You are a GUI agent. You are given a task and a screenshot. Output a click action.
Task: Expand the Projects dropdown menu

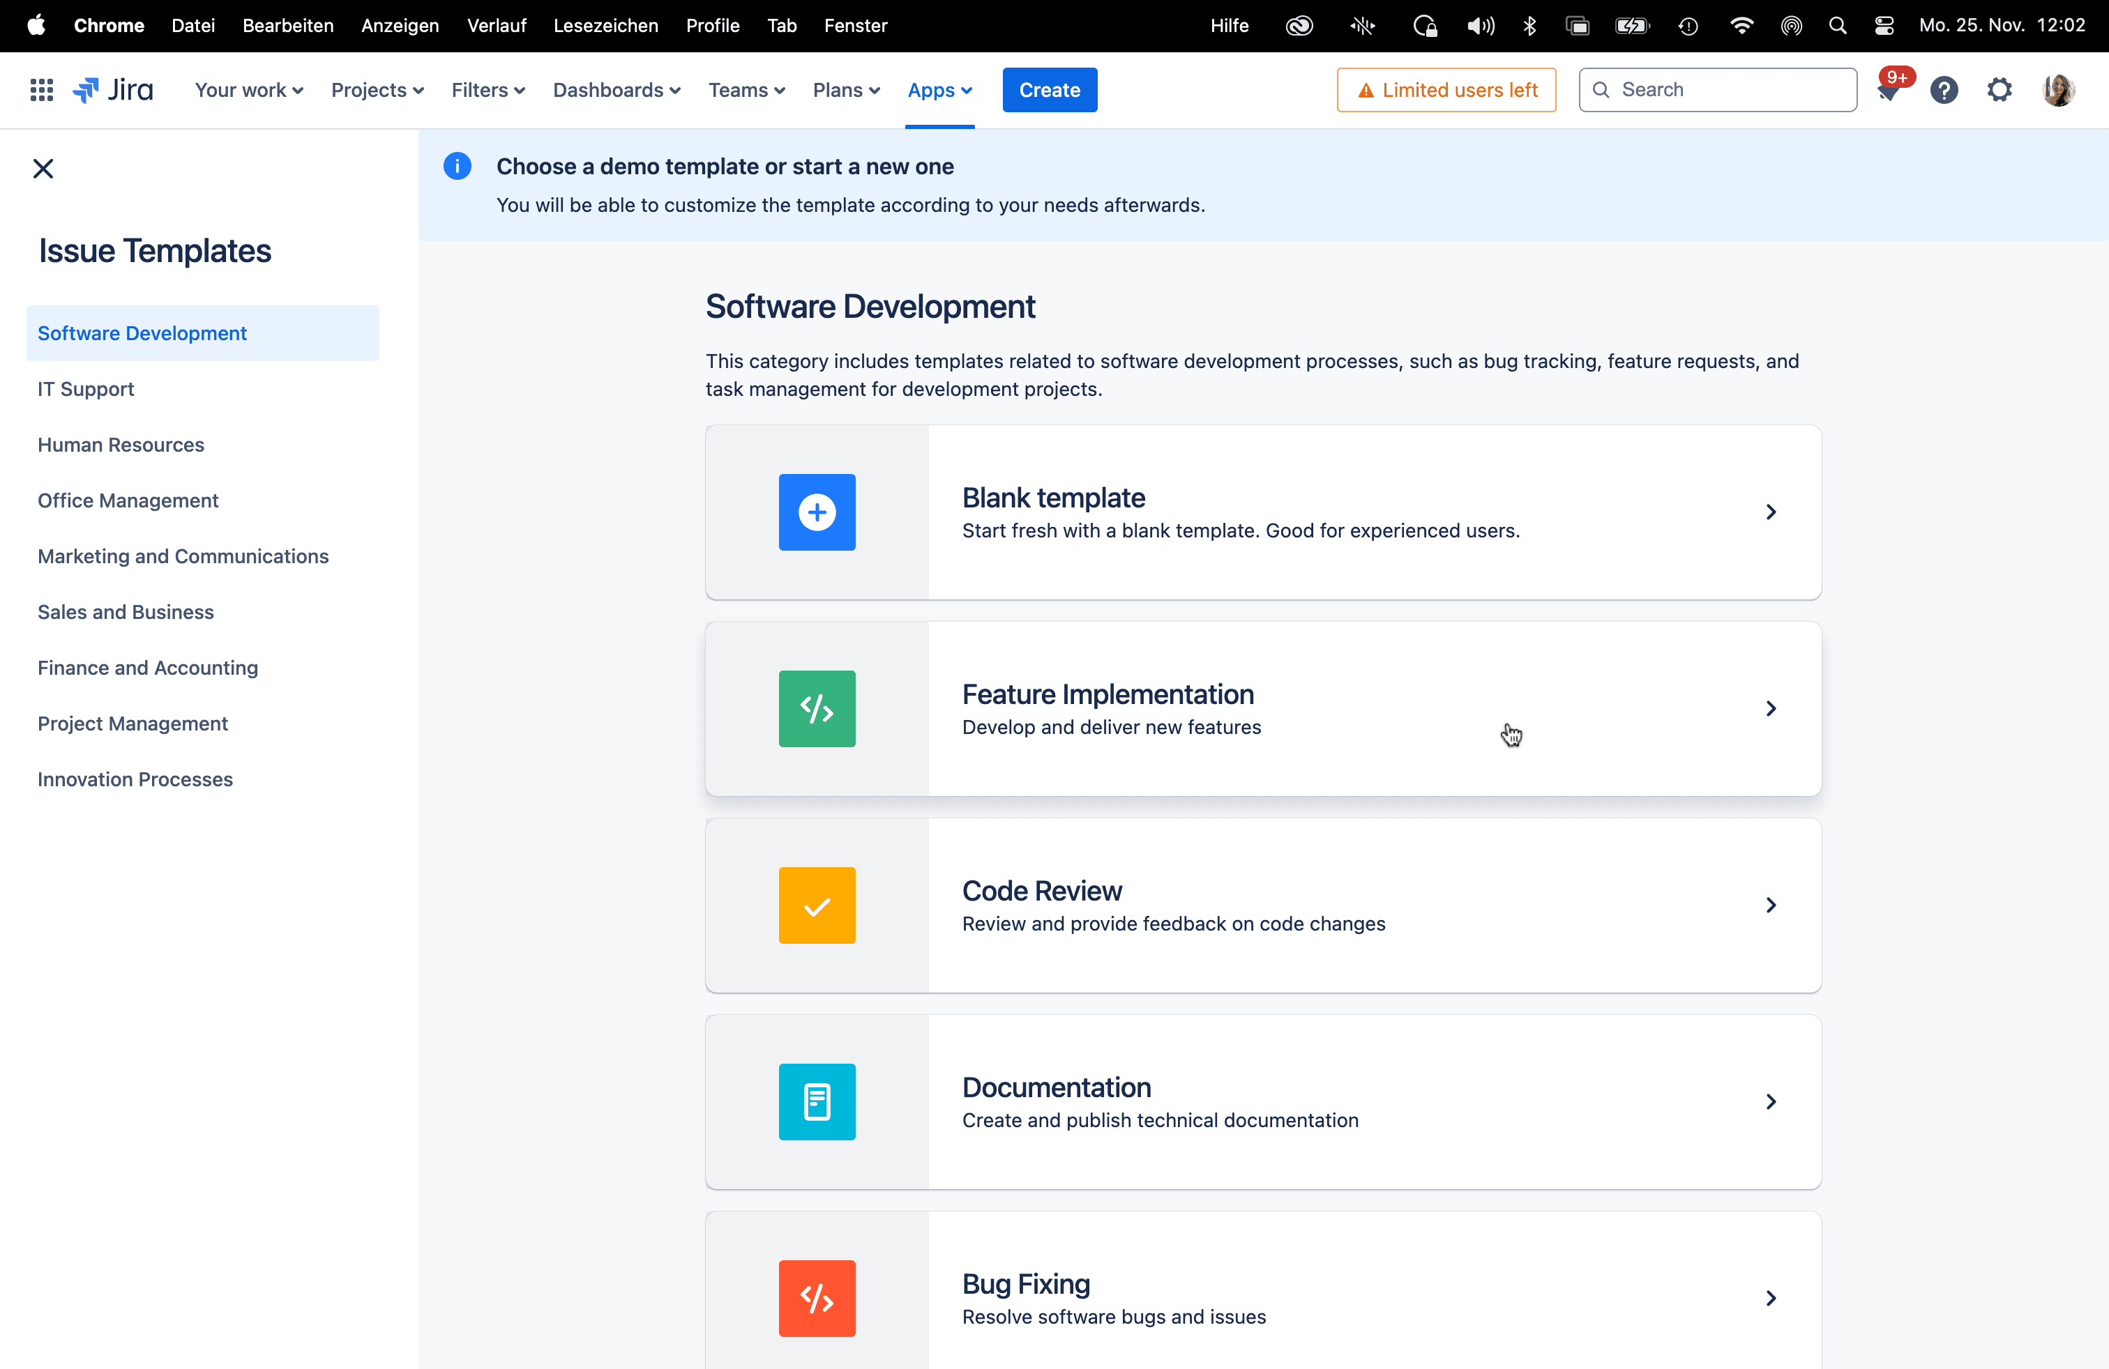[x=377, y=89]
